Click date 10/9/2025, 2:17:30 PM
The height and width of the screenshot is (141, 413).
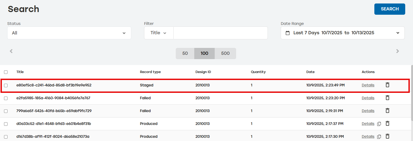pos(326,136)
